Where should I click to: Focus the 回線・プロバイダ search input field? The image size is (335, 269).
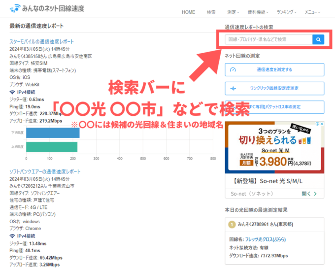(x=268, y=39)
